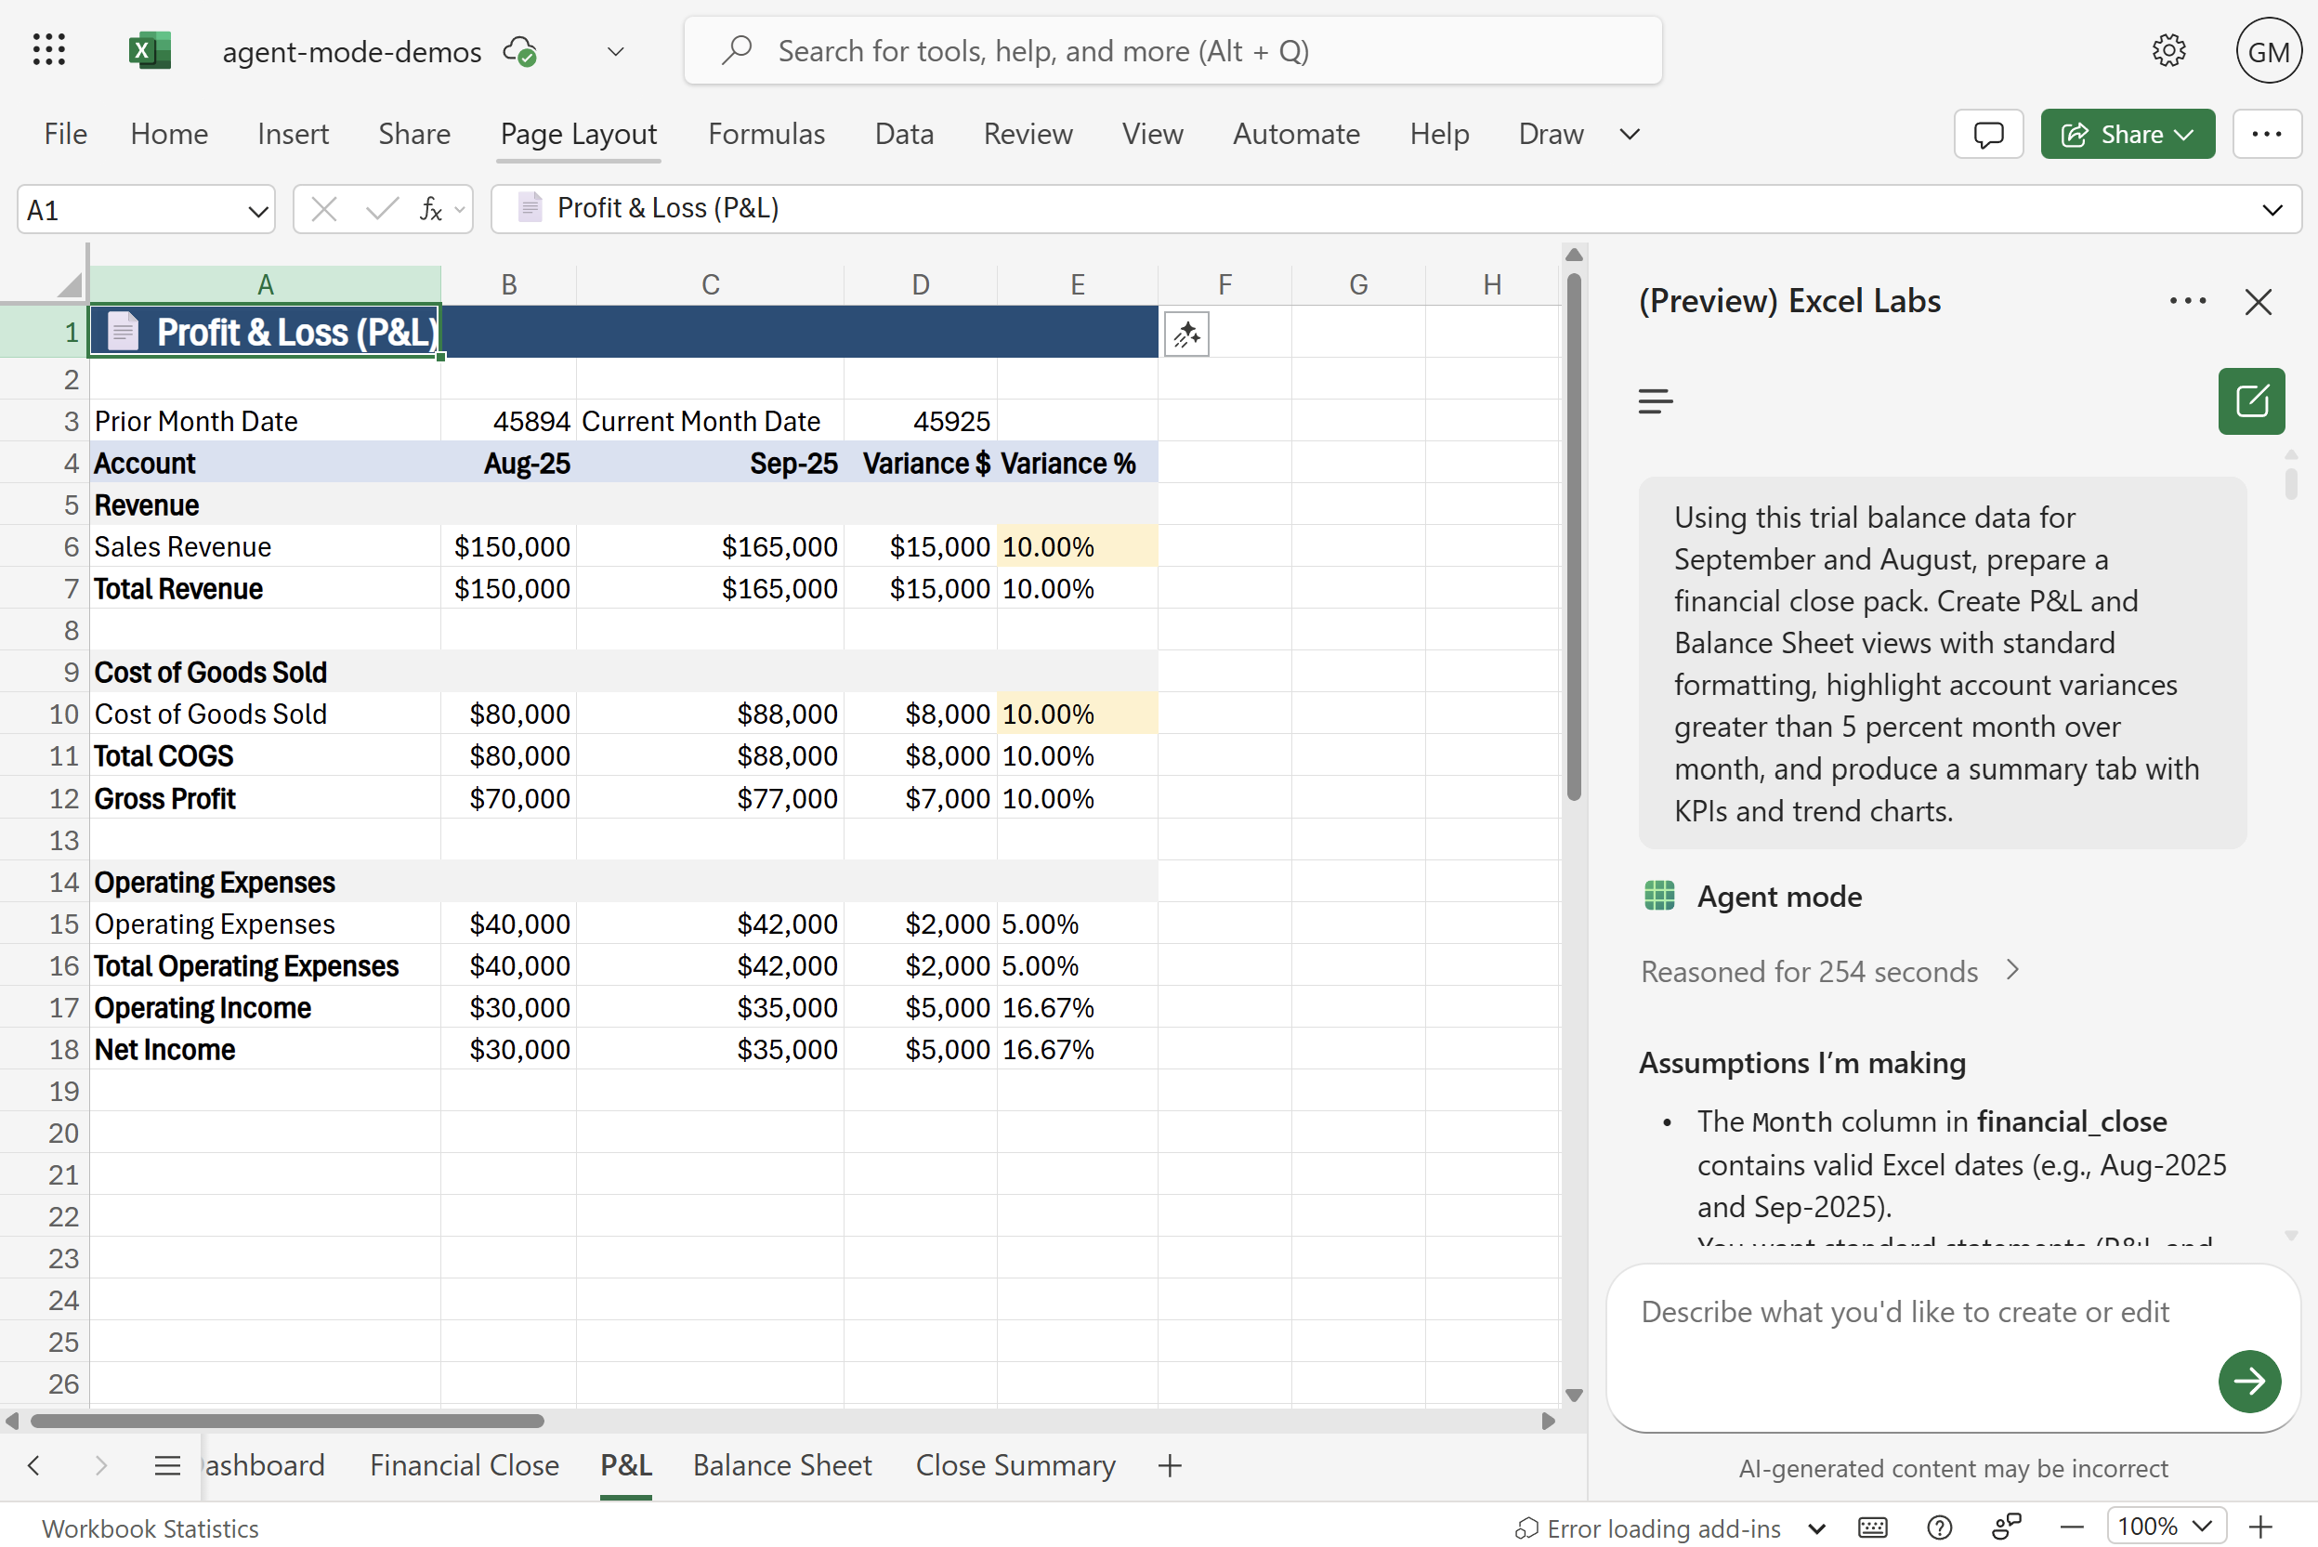The image size is (2318, 1547).
Task: Send the prompt with green arrow
Action: point(2248,1381)
